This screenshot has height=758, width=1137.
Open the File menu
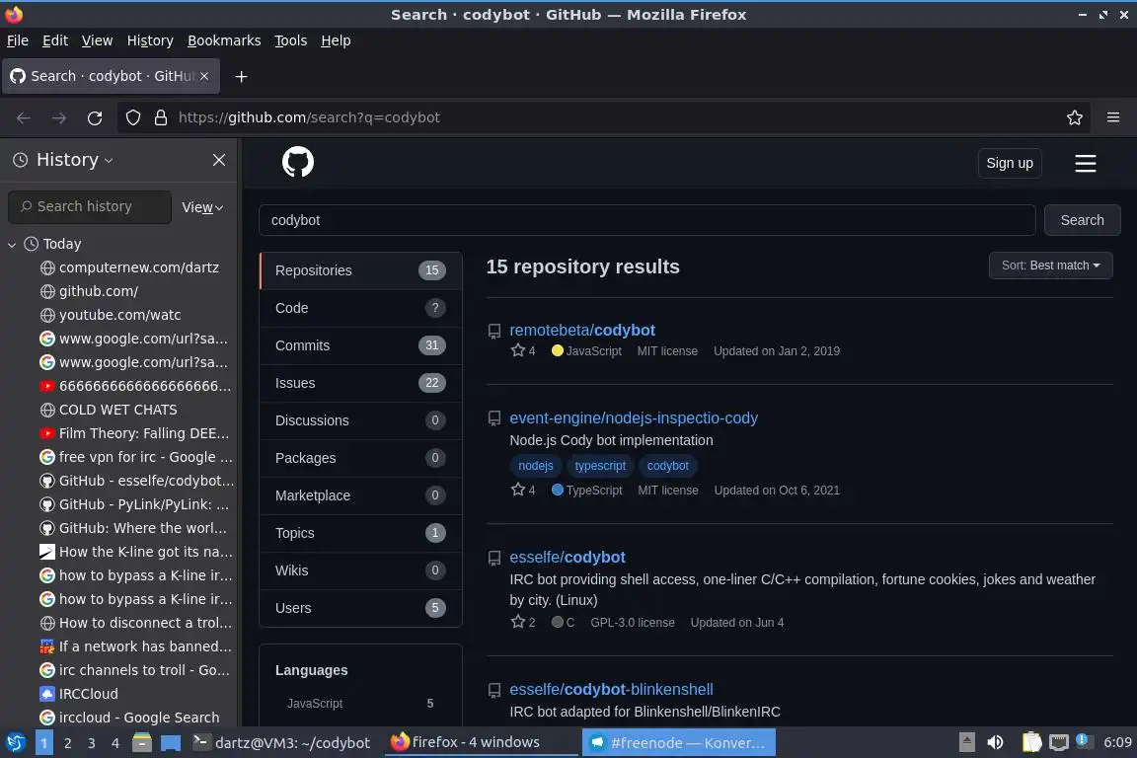18,40
